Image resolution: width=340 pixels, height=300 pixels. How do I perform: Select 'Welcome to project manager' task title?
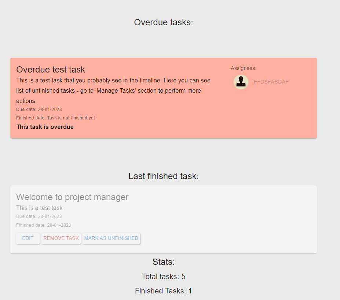click(x=72, y=197)
